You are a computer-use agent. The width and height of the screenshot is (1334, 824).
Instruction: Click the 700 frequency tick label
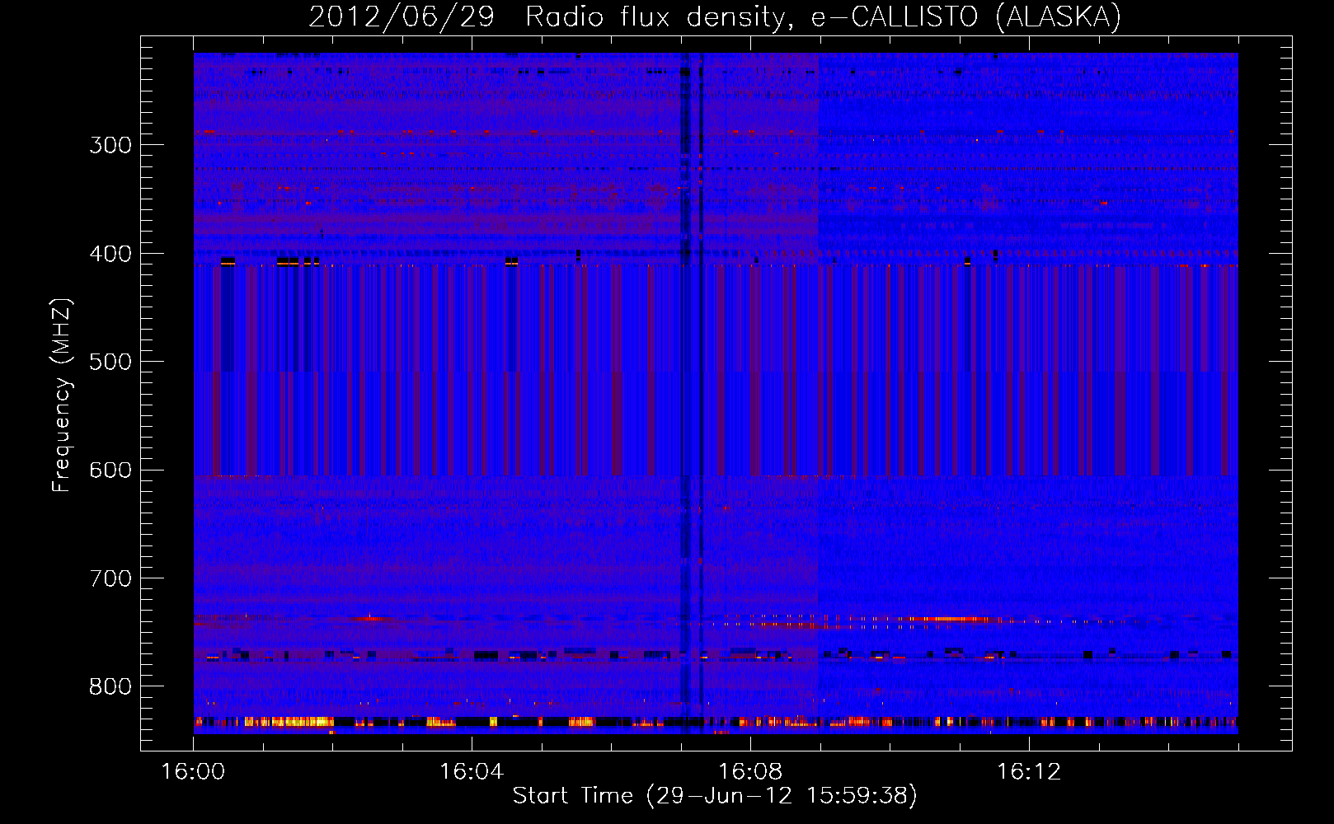tap(110, 578)
